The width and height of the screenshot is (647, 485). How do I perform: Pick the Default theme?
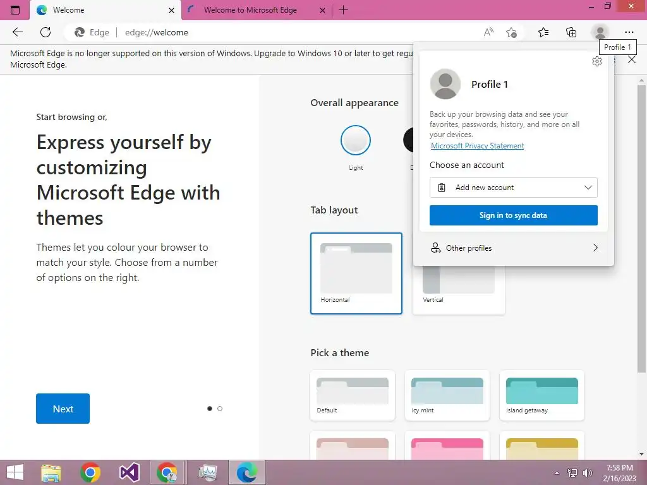point(353,395)
